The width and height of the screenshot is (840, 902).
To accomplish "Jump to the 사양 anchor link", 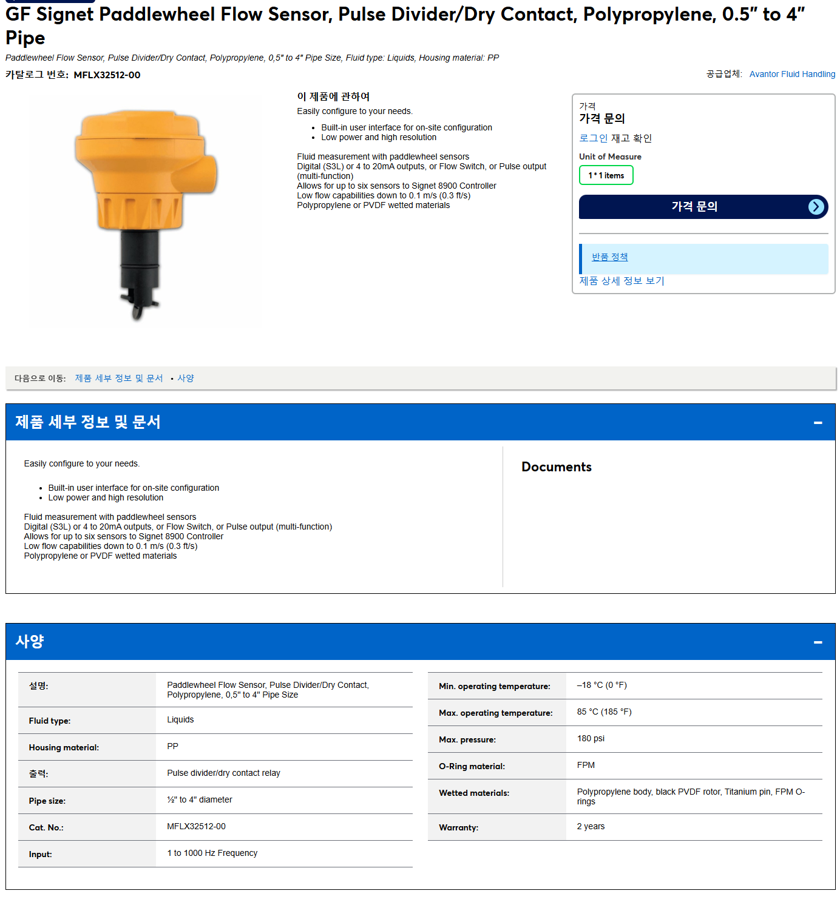I will 186,378.
